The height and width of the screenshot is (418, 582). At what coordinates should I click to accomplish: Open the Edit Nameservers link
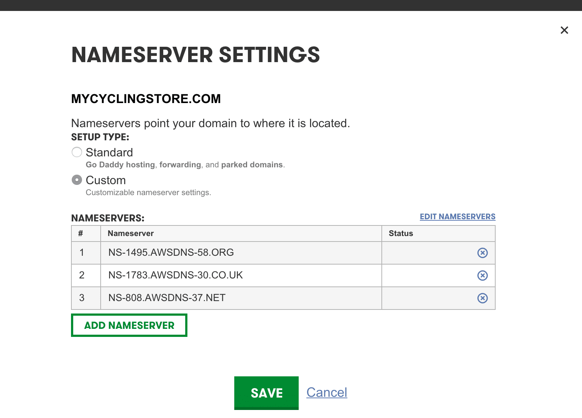[457, 217]
